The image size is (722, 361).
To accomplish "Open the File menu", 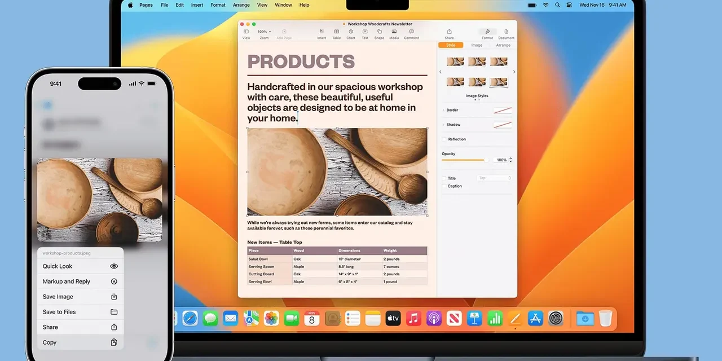I will (x=165, y=5).
